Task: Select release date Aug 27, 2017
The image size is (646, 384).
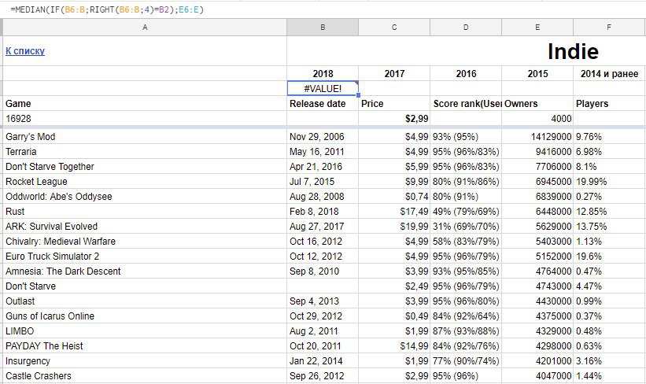Action: tap(323, 226)
